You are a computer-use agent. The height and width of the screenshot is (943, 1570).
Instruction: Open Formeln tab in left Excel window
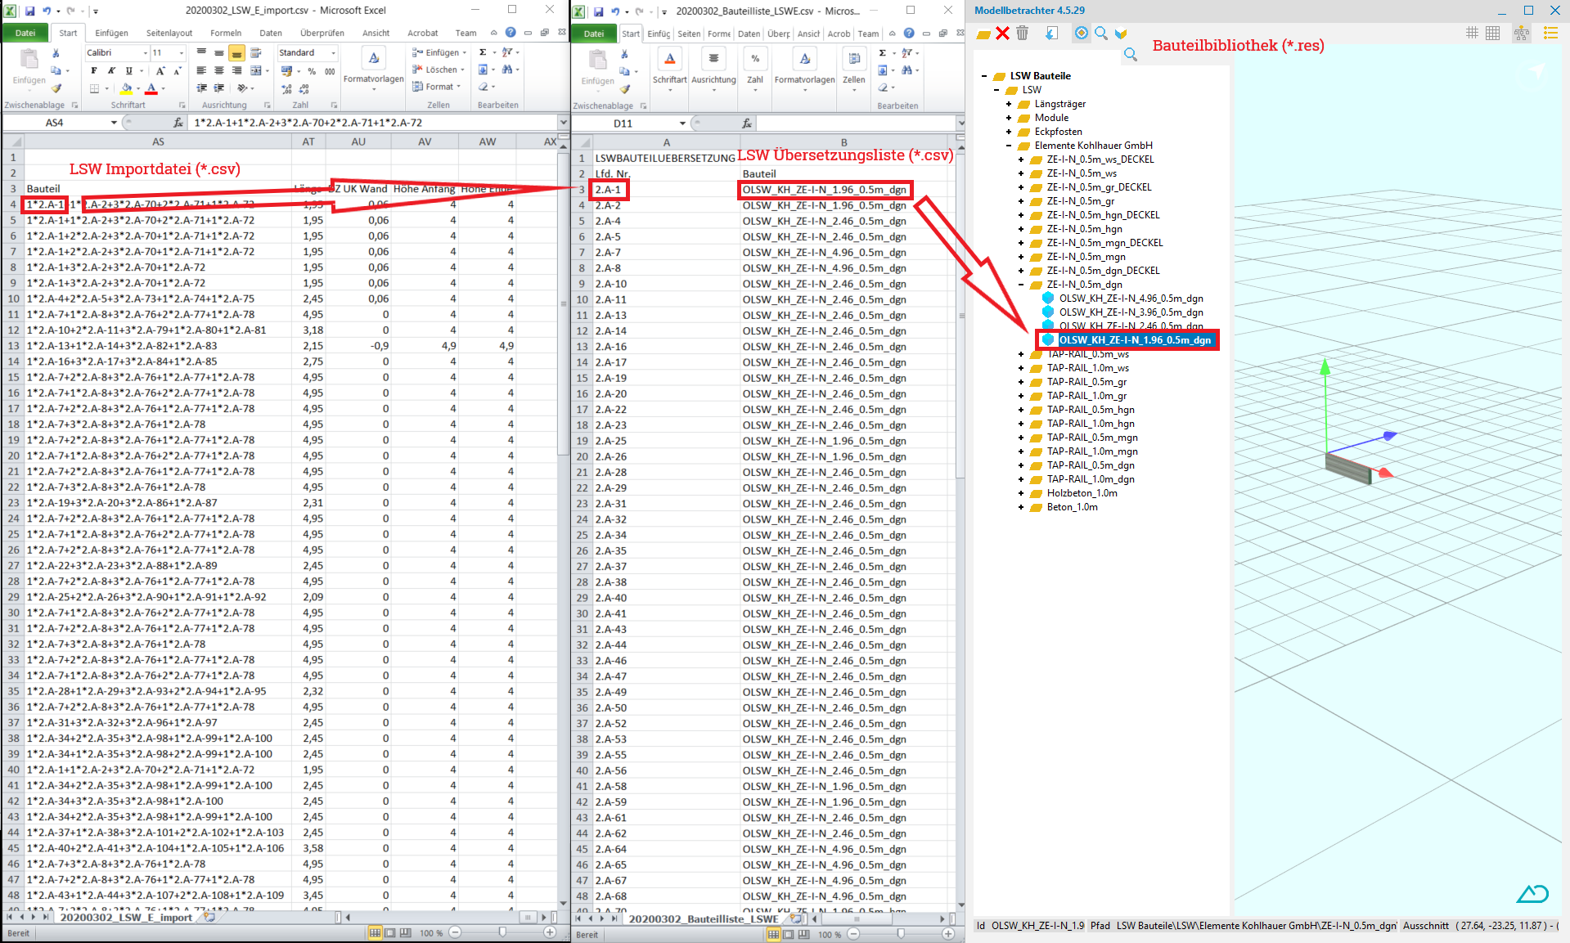(226, 33)
